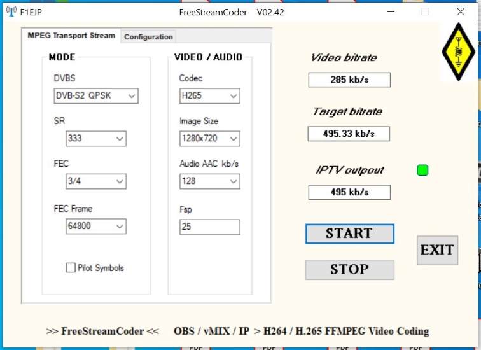Click the IPTV output bitrate field
481x350 pixels.
coord(349,192)
